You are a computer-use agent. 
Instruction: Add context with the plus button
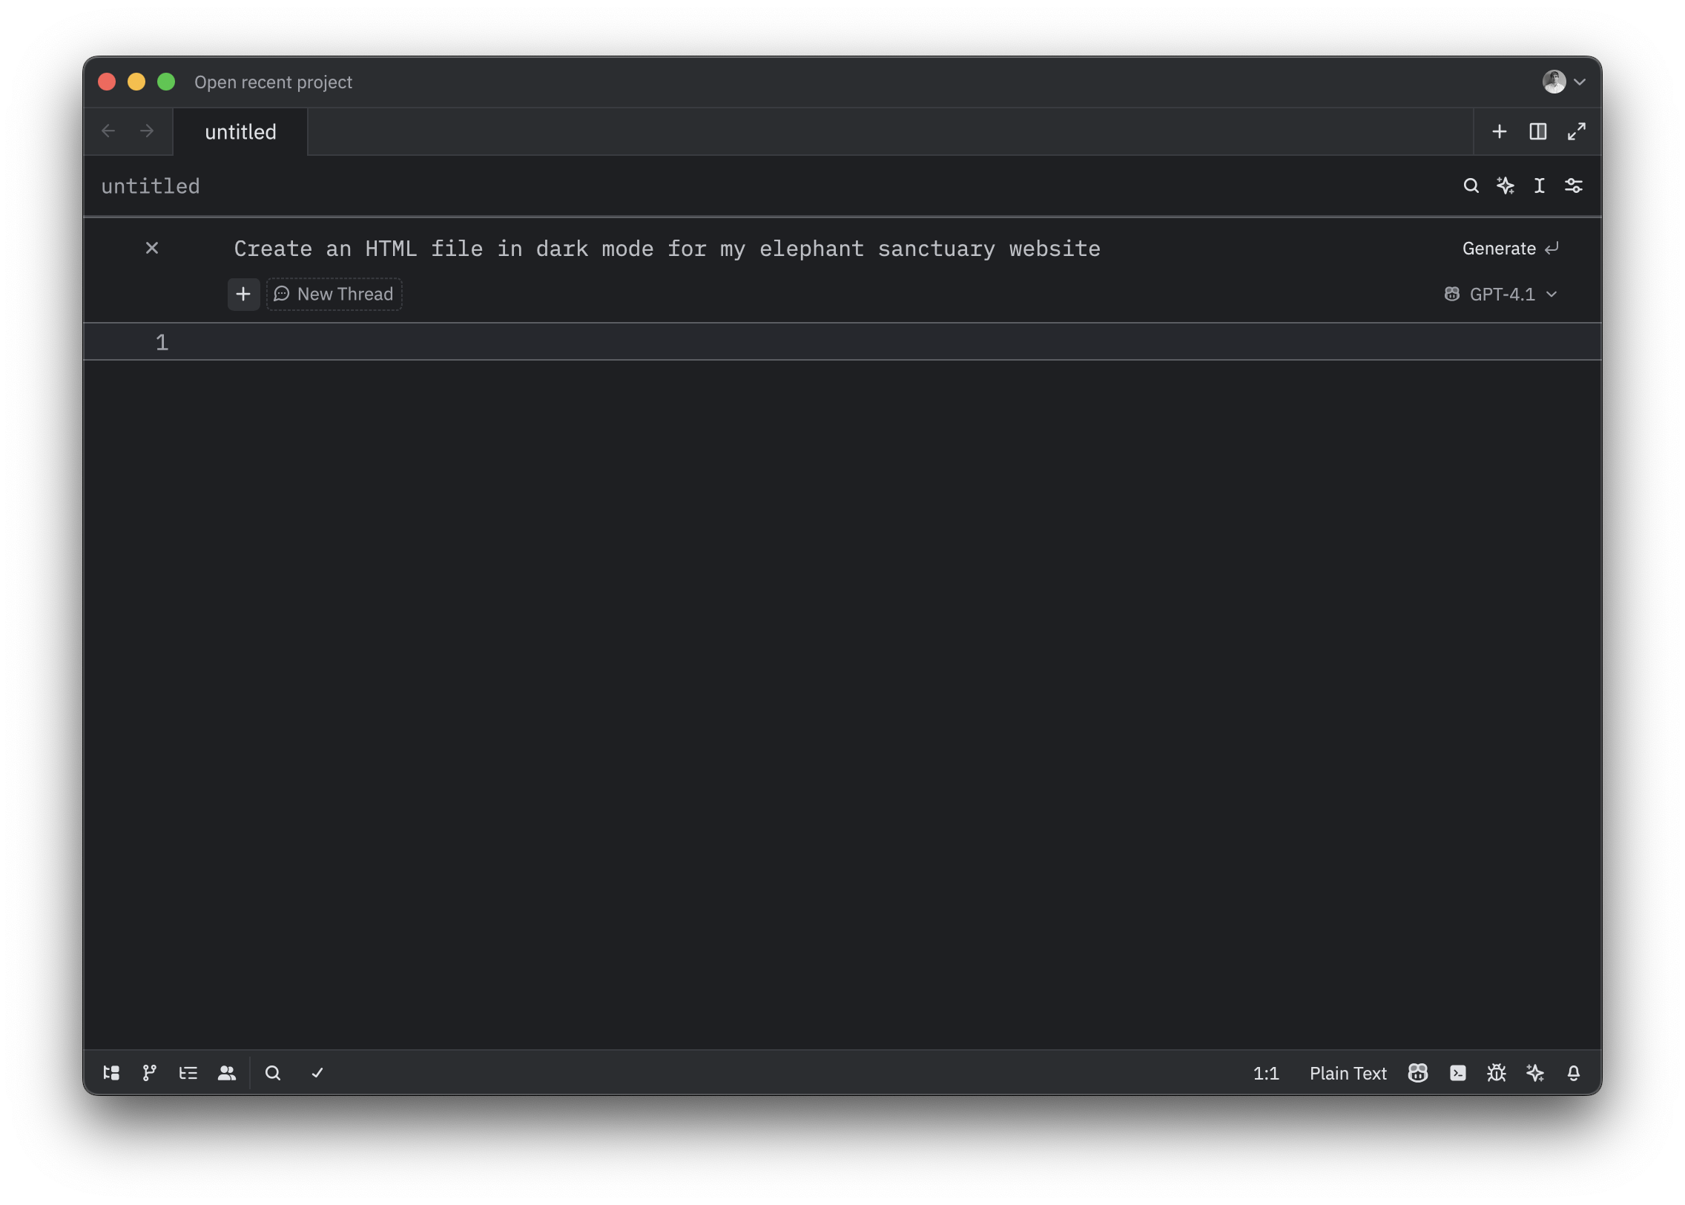point(243,295)
